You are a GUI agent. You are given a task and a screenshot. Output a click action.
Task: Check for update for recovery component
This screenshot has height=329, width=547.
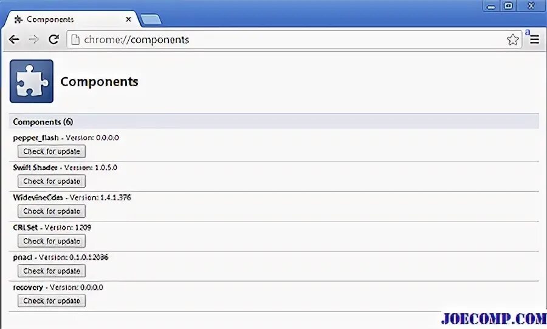(x=52, y=300)
